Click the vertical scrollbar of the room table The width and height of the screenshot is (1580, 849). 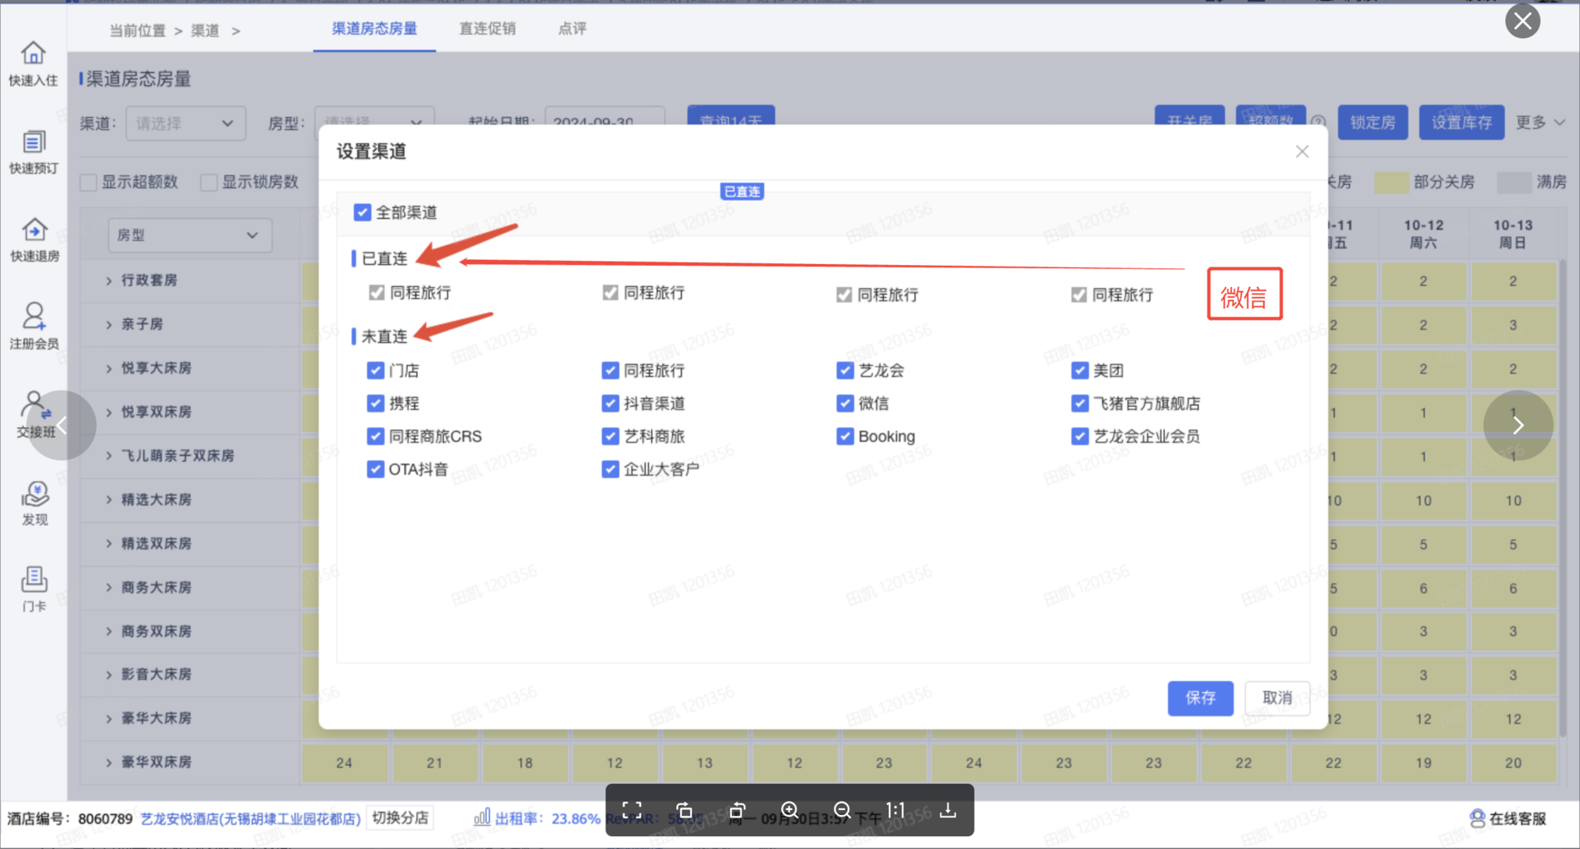coord(1563,497)
